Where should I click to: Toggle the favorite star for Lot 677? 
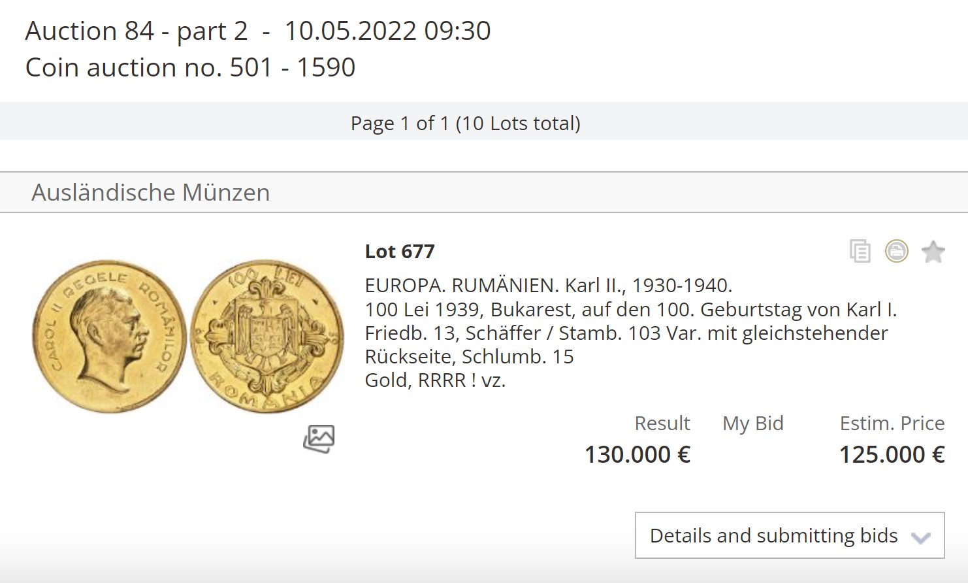coord(933,252)
